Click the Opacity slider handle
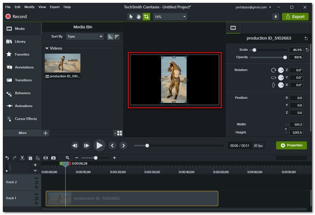The width and height of the screenshot is (315, 215). coord(285,57)
